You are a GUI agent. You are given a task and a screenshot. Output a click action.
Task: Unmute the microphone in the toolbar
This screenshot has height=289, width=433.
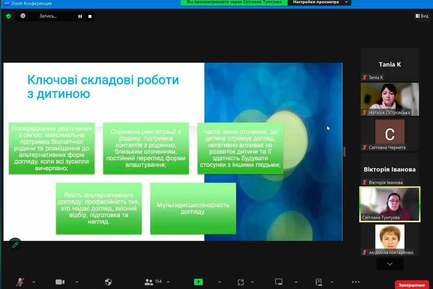pos(20,282)
